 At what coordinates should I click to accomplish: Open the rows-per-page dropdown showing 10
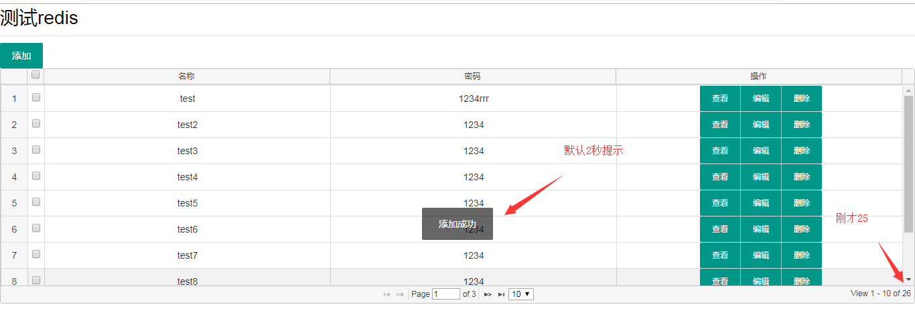521,294
